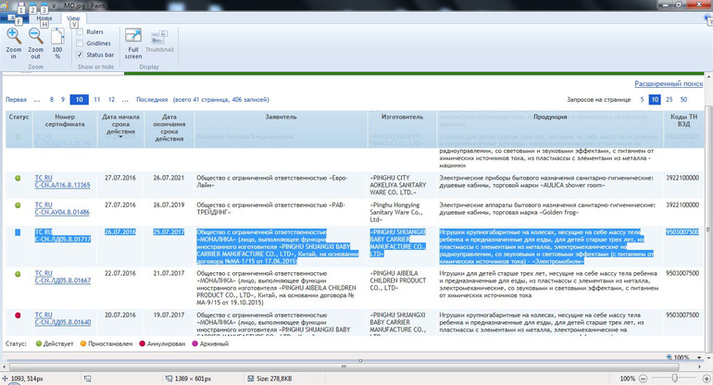Click the Save icon in the quick access toolbar

22,6
